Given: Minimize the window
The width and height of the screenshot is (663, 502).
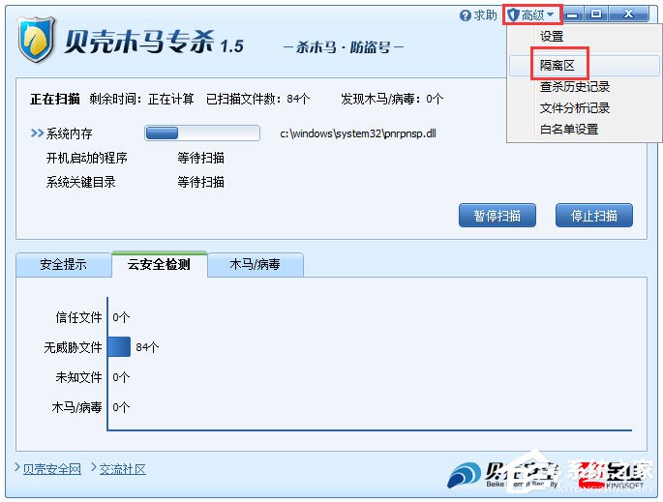Looking at the screenshot, I should pos(573,15).
